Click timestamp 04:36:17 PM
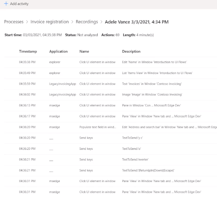217x197 pixels. 27,116
